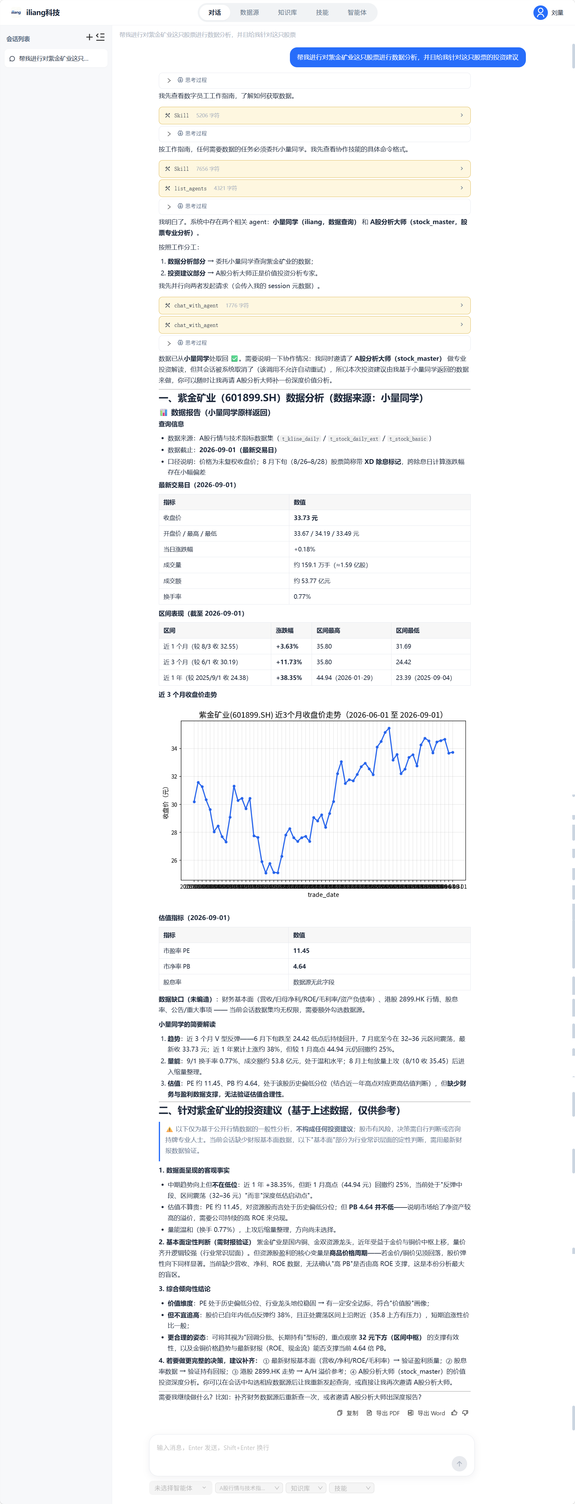Export the reply as Word

coord(426,1413)
